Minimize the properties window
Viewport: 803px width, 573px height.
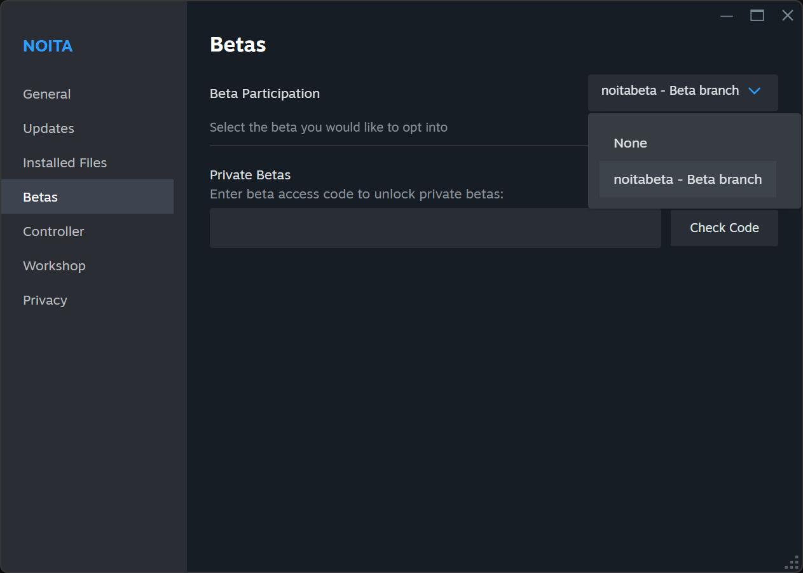coord(726,15)
